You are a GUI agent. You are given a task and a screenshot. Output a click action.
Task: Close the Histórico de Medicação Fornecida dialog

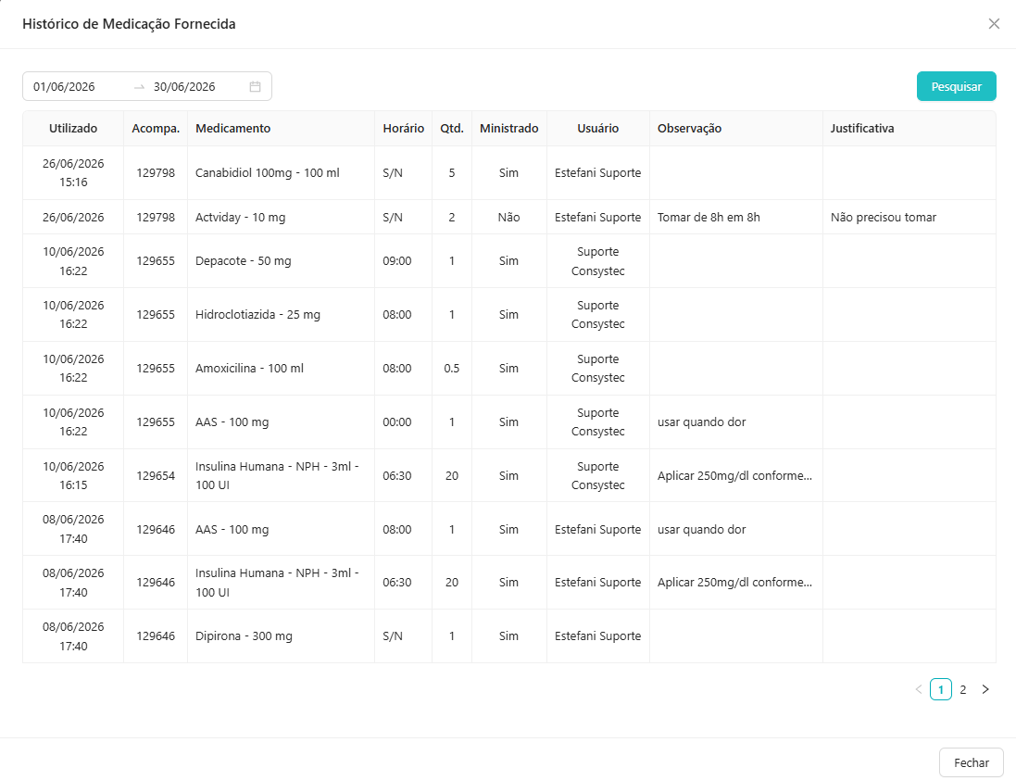pos(994,24)
